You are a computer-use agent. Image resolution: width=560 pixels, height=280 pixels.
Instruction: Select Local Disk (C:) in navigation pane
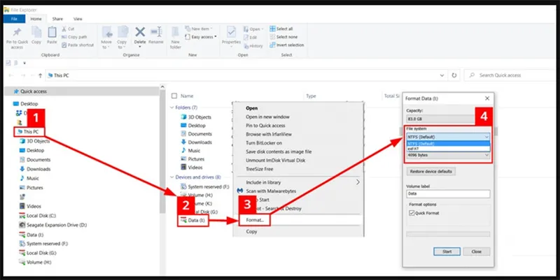coord(38,216)
